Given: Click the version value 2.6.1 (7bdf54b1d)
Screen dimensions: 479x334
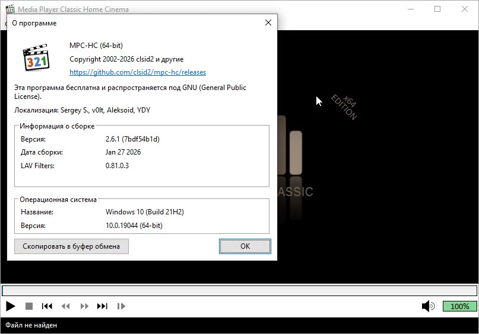Looking at the screenshot, I should (x=132, y=139).
